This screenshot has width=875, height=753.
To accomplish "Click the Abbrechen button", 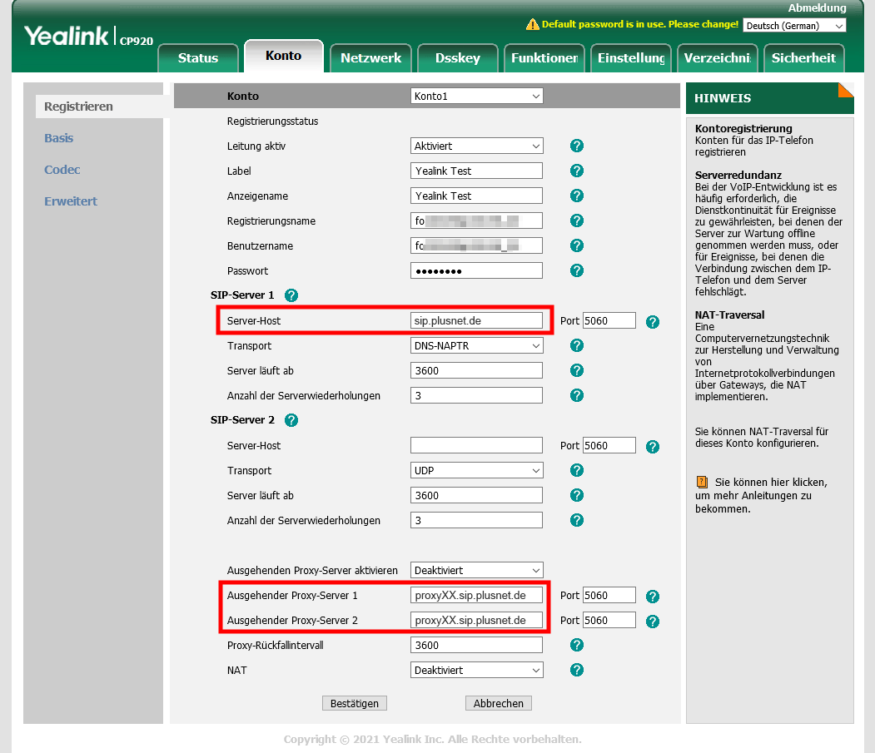I will (499, 703).
